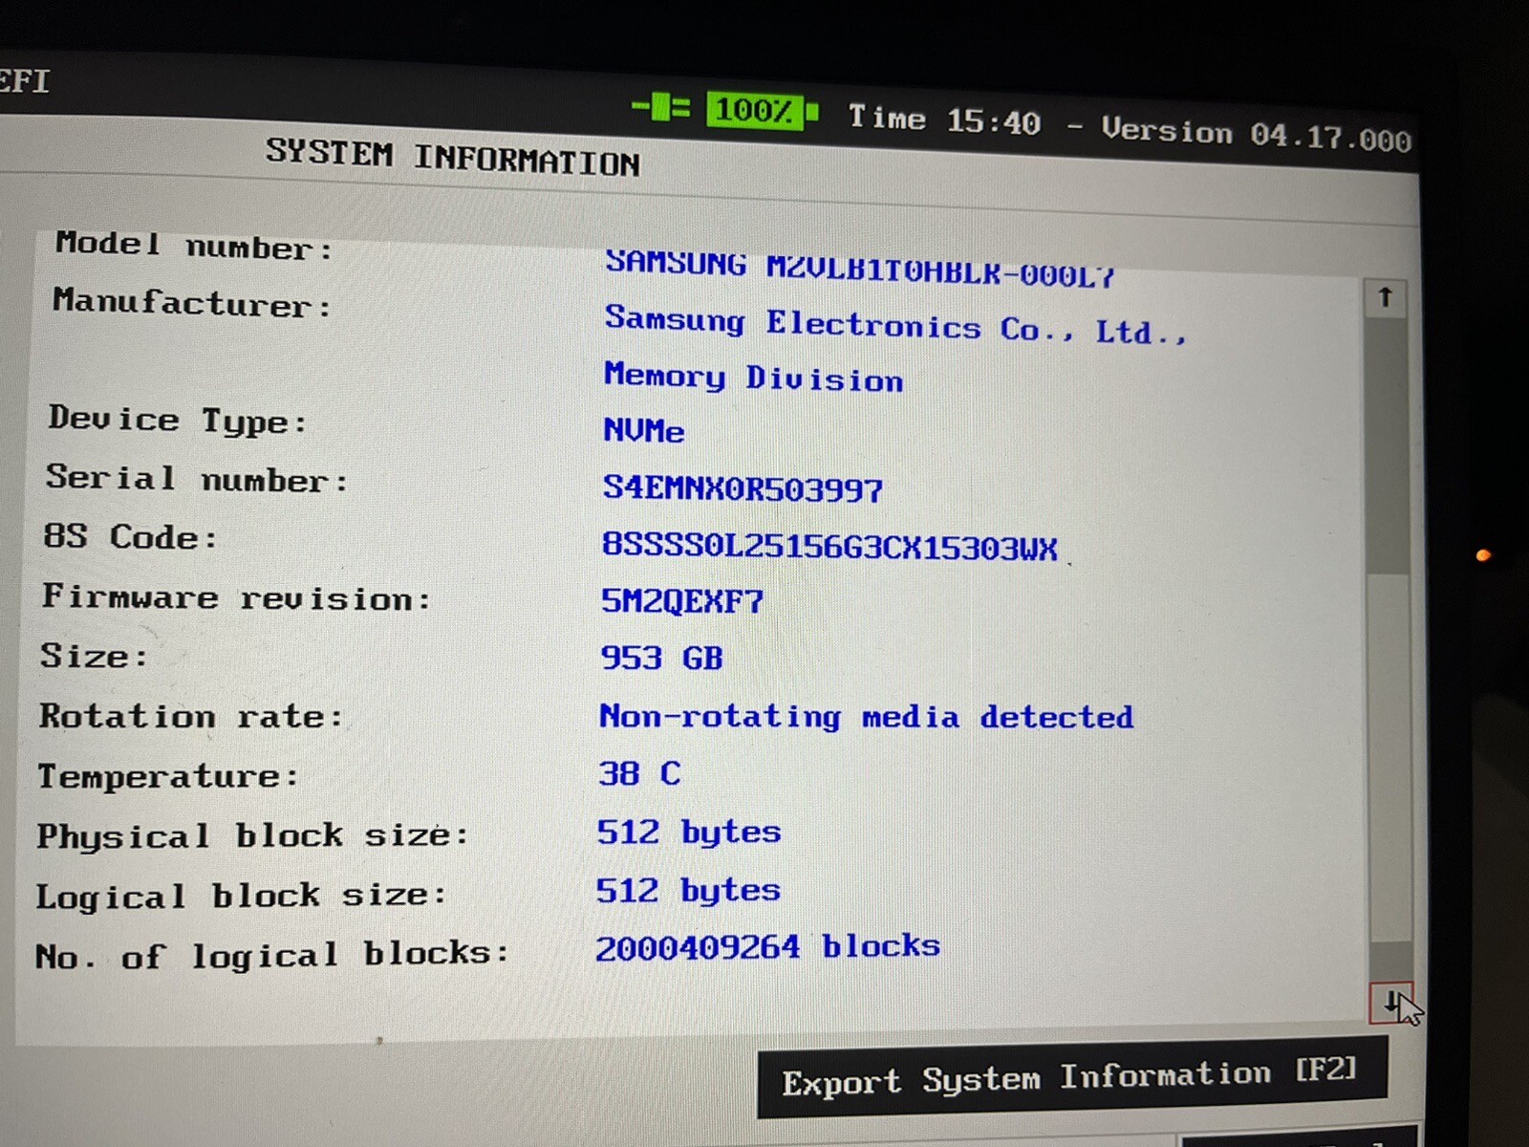Select logical block size 512 bytes
This screenshot has width=1529, height=1147.
pos(687,891)
